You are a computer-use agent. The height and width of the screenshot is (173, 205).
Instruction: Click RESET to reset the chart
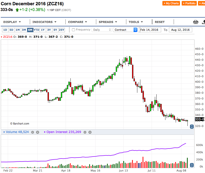(x=160, y=22)
